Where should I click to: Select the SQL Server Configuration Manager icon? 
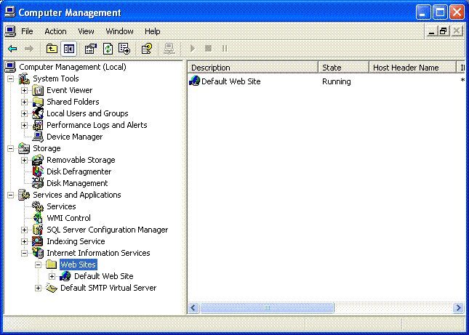[38, 230]
